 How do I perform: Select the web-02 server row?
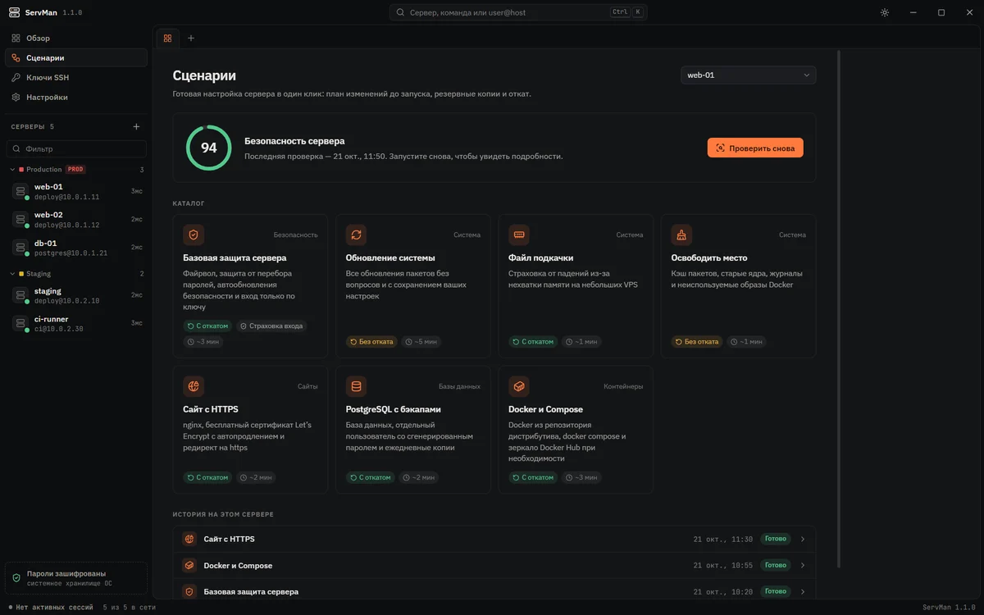click(76, 219)
